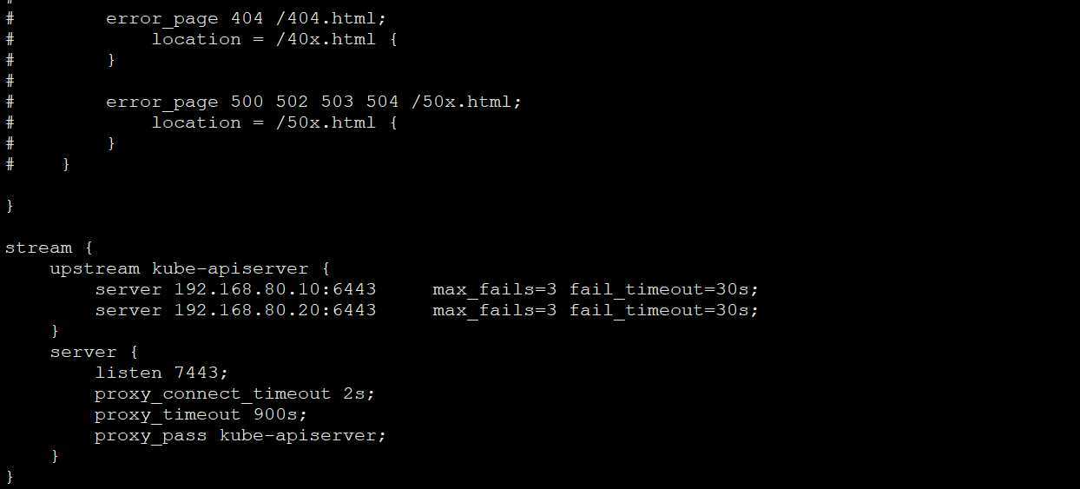The height and width of the screenshot is (489, 1080).
Task: Click 'fail_timeout=30s;' on the first server line
Action: click(664, 289)
